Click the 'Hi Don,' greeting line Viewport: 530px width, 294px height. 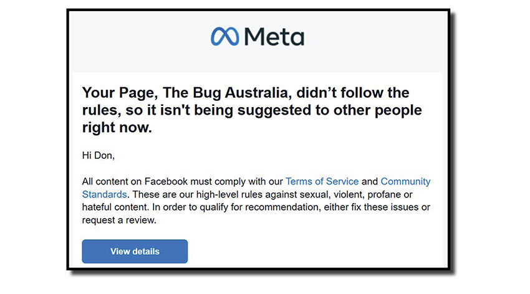99,154
